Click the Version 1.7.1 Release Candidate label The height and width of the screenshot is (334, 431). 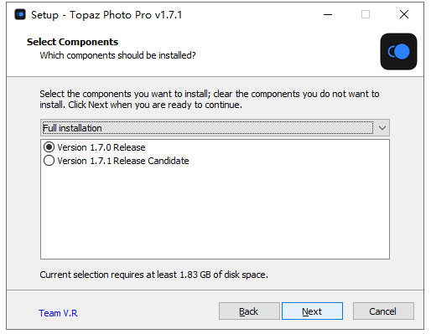click(x=123, y=161)
